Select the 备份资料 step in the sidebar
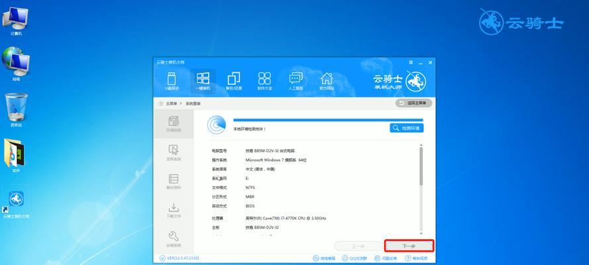 [174, 182]
